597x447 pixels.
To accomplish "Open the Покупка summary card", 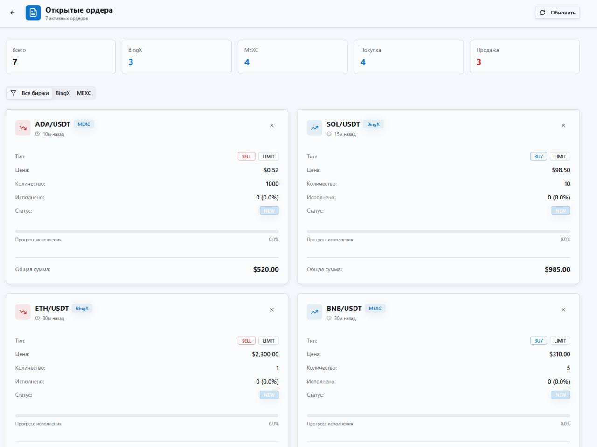I will point(409,57).
